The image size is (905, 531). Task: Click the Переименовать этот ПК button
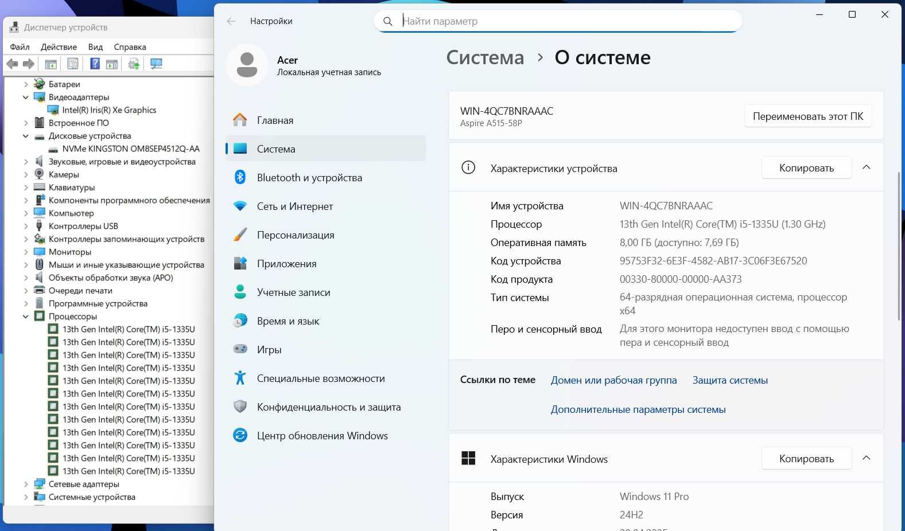808,116
